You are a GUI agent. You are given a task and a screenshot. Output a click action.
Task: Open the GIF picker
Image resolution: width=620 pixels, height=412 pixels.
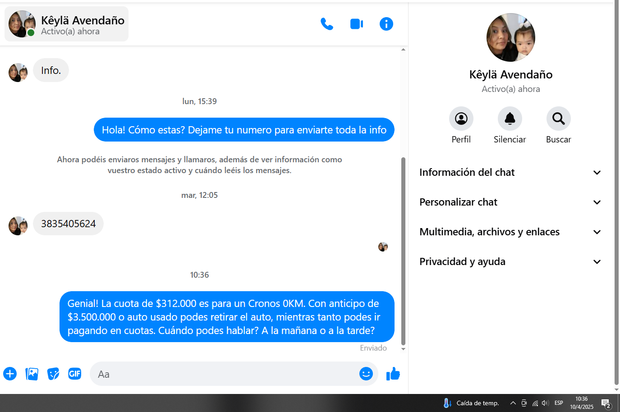(x=75, y=374)
